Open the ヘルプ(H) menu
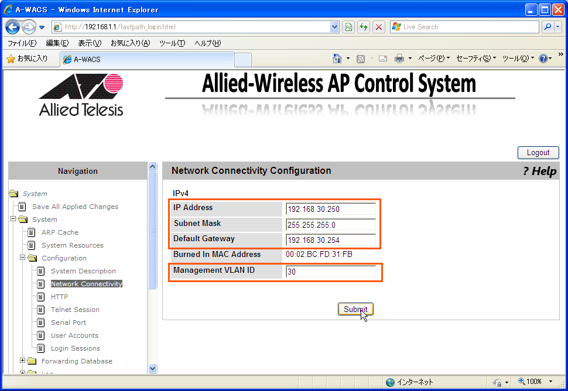This screenshot has height=391, width=568. 207,43
